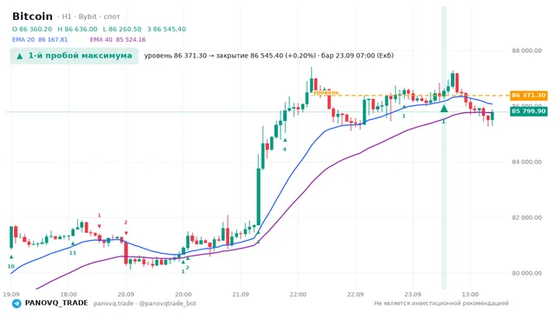The height and width of the screenshot is (313, 556).
Task: Click the 13:00 time axis label
Action: [x=470, y=295]
